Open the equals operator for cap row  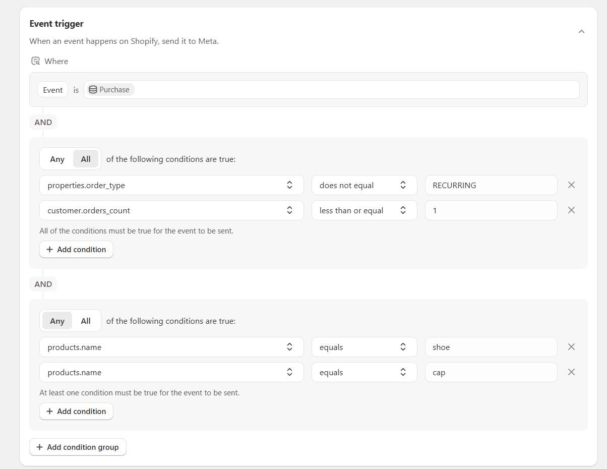[364, 372]
